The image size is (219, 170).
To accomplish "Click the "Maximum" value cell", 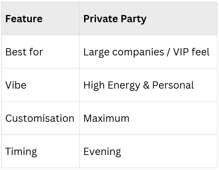I will click(x=106, y=119).
